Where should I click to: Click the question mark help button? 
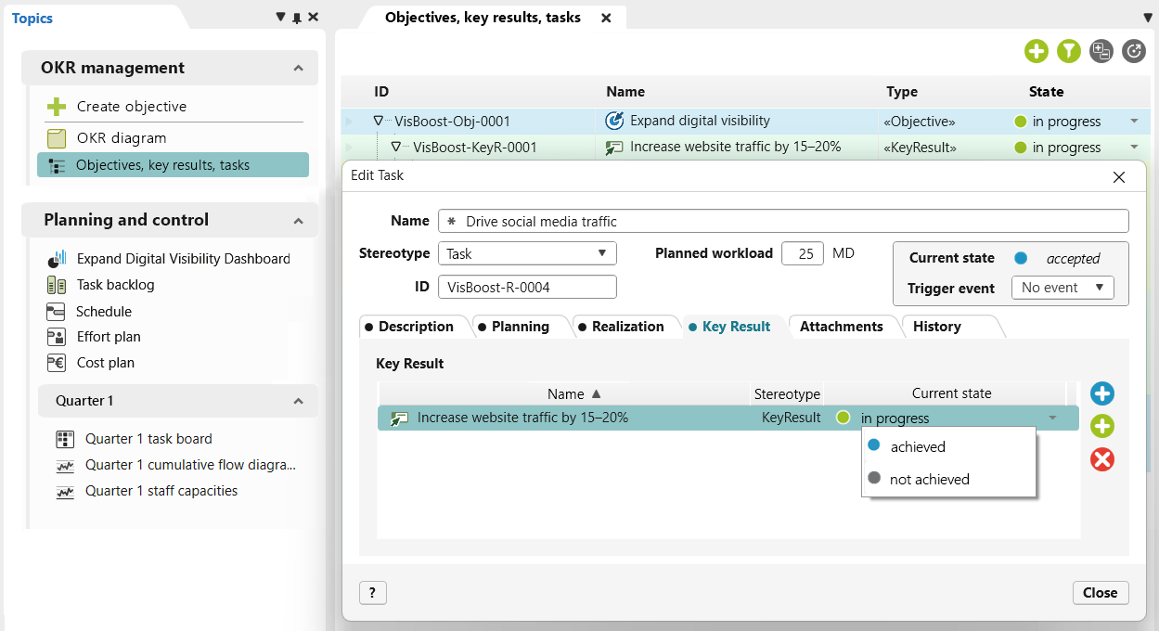tap(372, 593)
